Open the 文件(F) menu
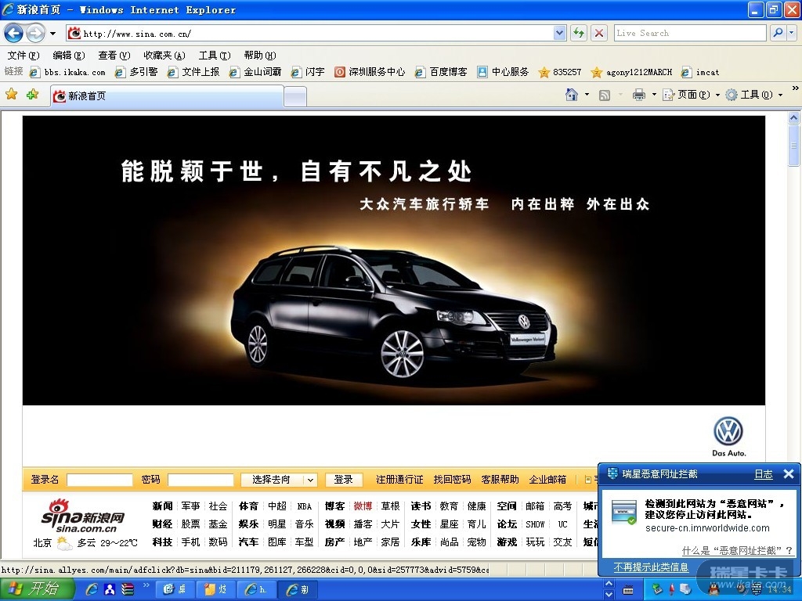Screen dimensions: 802x601 [x=23, y=56]
